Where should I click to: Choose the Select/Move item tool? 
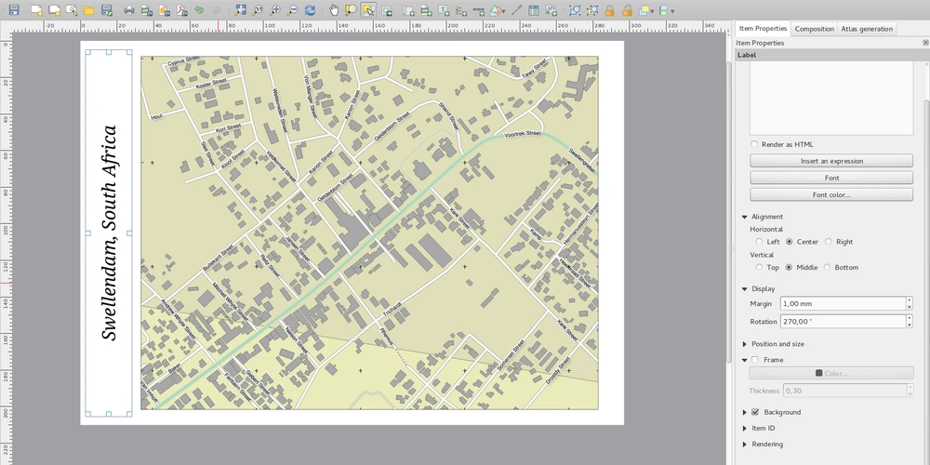click(x=368, y=10)
